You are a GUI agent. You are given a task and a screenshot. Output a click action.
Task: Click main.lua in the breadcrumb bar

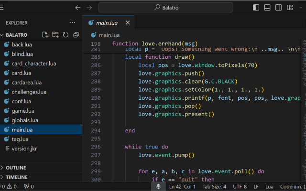click(x=109, y=35)
